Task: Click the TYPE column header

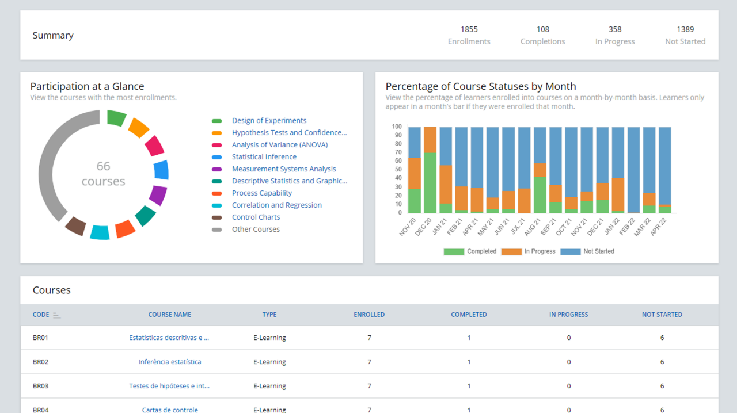Action: [x=269, y=314]
